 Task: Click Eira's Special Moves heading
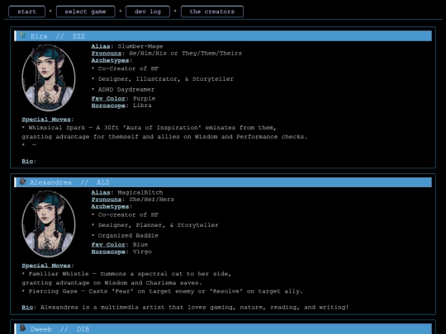click(46, 120)
